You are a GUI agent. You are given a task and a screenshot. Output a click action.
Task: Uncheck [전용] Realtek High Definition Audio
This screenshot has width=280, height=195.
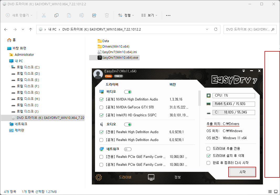tap(101, 132)
